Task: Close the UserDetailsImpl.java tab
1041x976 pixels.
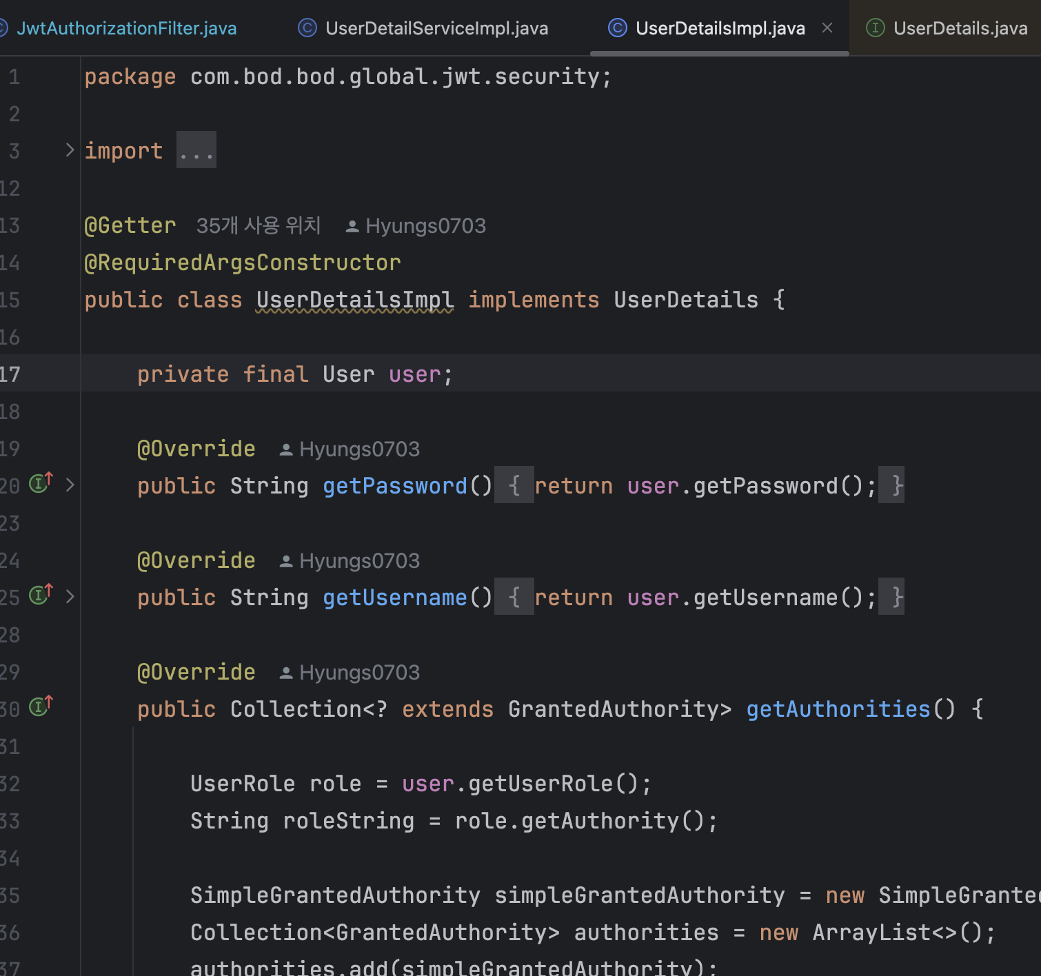Action: pyautogui.click(x=827, y=28)
